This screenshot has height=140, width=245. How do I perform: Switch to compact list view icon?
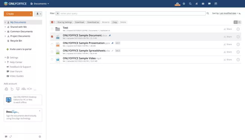coord(239,22)
